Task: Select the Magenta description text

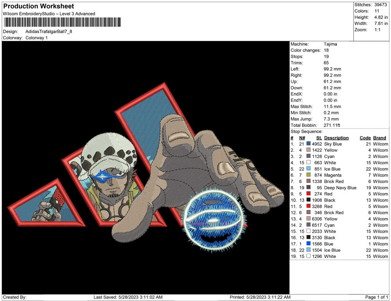Action: click(x=333, y=175)
